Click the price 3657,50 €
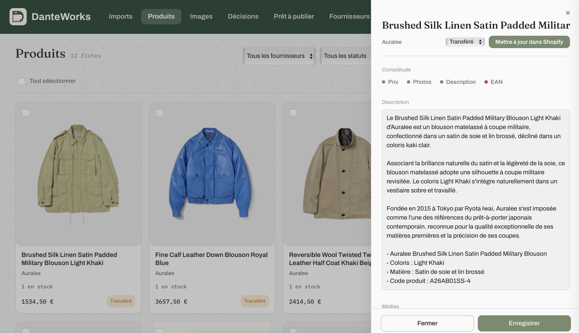Screen dimensions: 579x333 click(171, 302)
